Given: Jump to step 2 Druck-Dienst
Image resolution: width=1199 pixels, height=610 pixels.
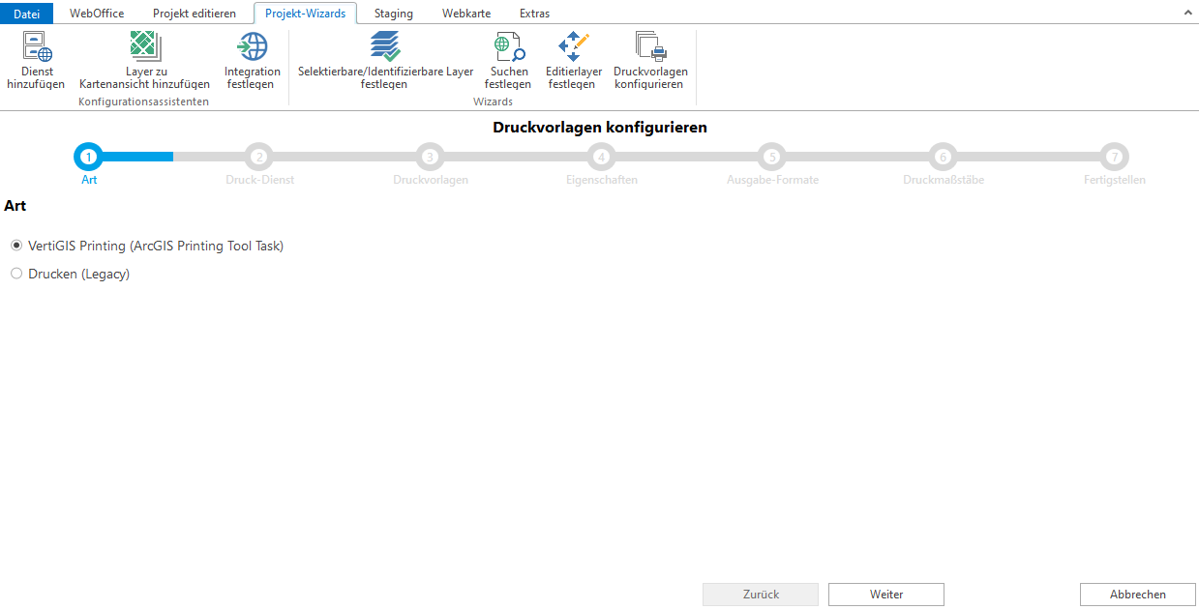Looking at the screenshot, I should (259, 157).
